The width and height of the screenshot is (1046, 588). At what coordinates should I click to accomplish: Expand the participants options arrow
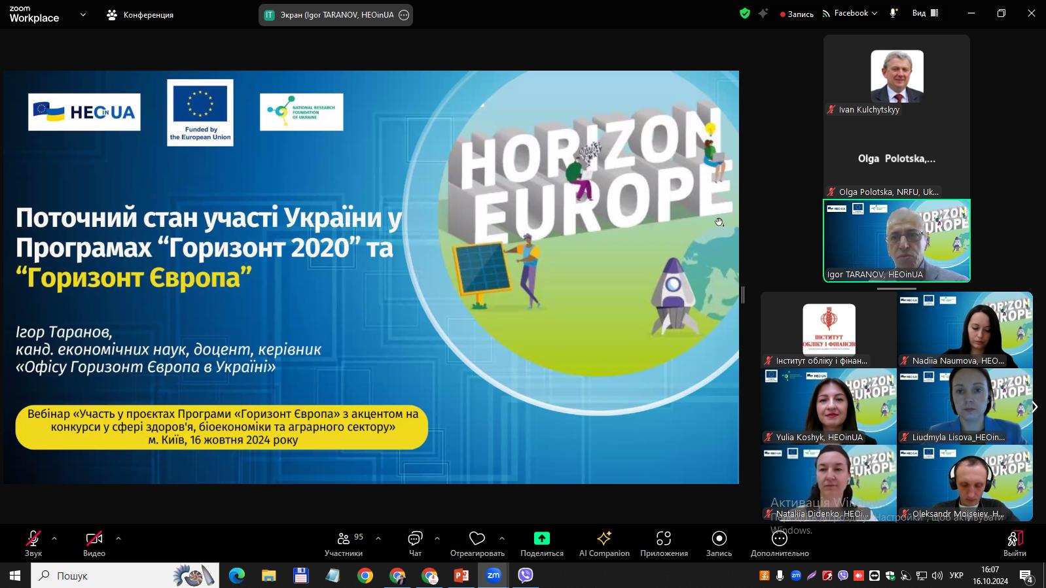(x=378, y=538)
